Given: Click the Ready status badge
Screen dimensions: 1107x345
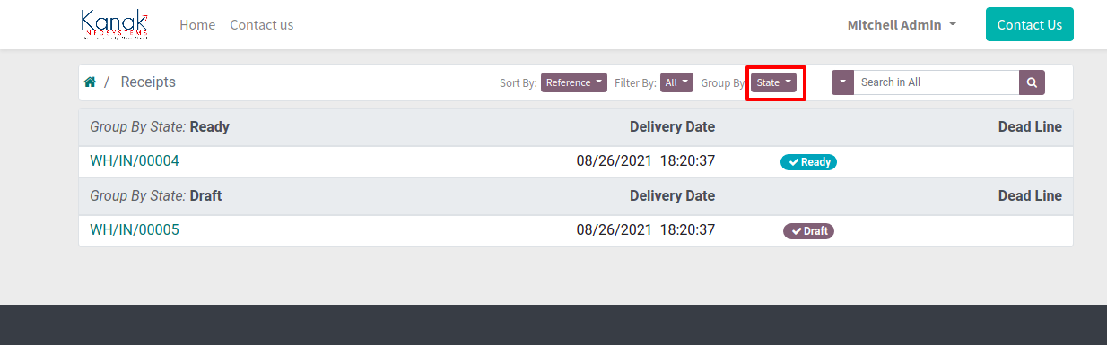Looking at the screenshot, I should tap(808, 162).
